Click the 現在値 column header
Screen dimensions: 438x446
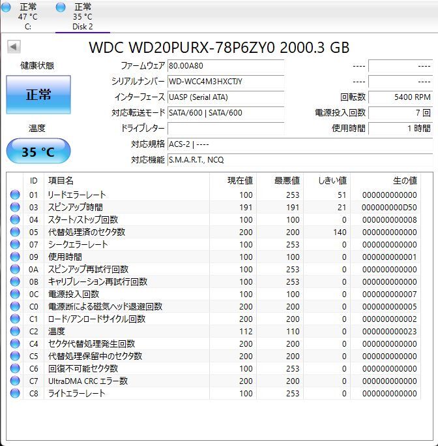click(233, 181)
